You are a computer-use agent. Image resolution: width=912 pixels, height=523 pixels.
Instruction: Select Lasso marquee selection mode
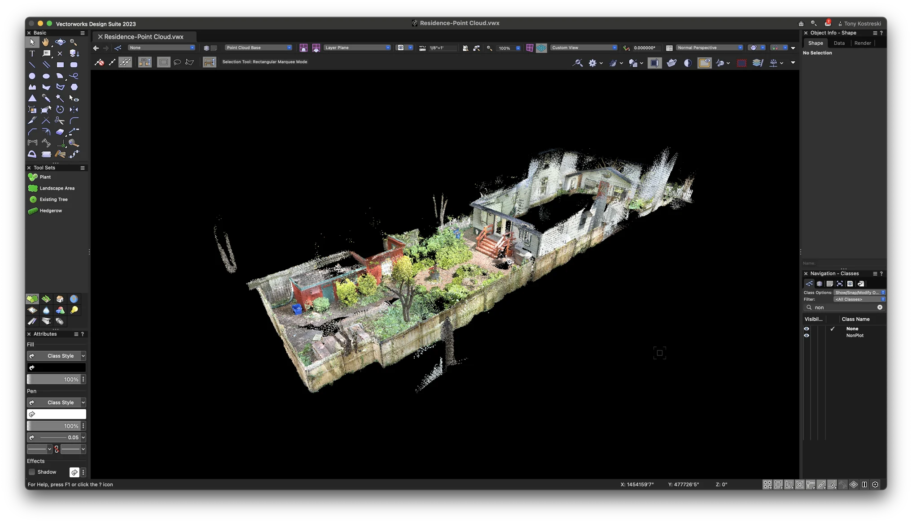(177, 62)
